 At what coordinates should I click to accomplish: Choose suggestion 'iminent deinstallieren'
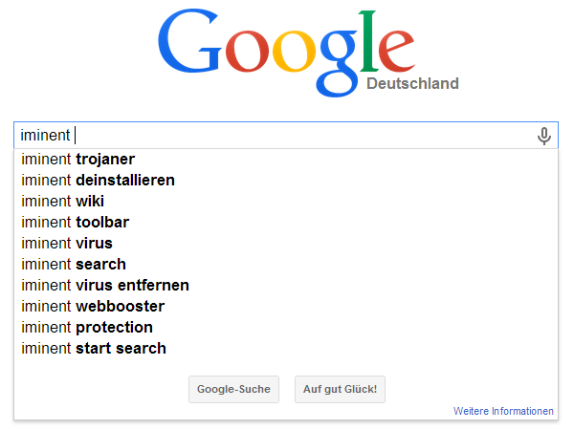coord(286,180)
